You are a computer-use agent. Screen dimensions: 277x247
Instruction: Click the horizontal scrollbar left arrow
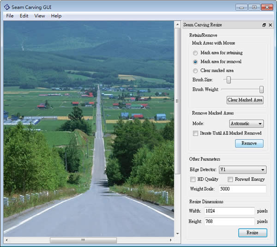coord(6,240)
